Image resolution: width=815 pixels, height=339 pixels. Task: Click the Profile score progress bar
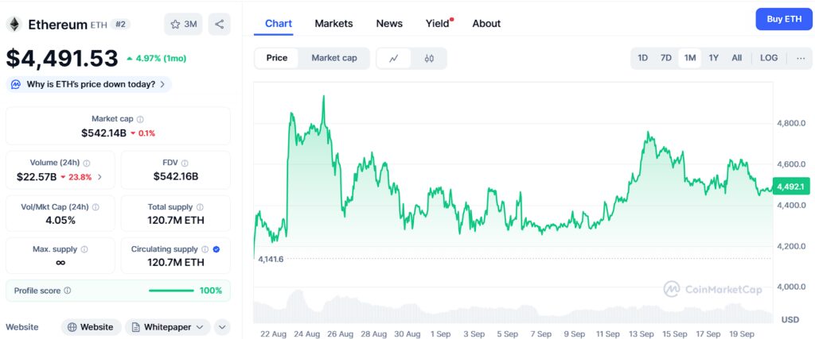point(171,291)
